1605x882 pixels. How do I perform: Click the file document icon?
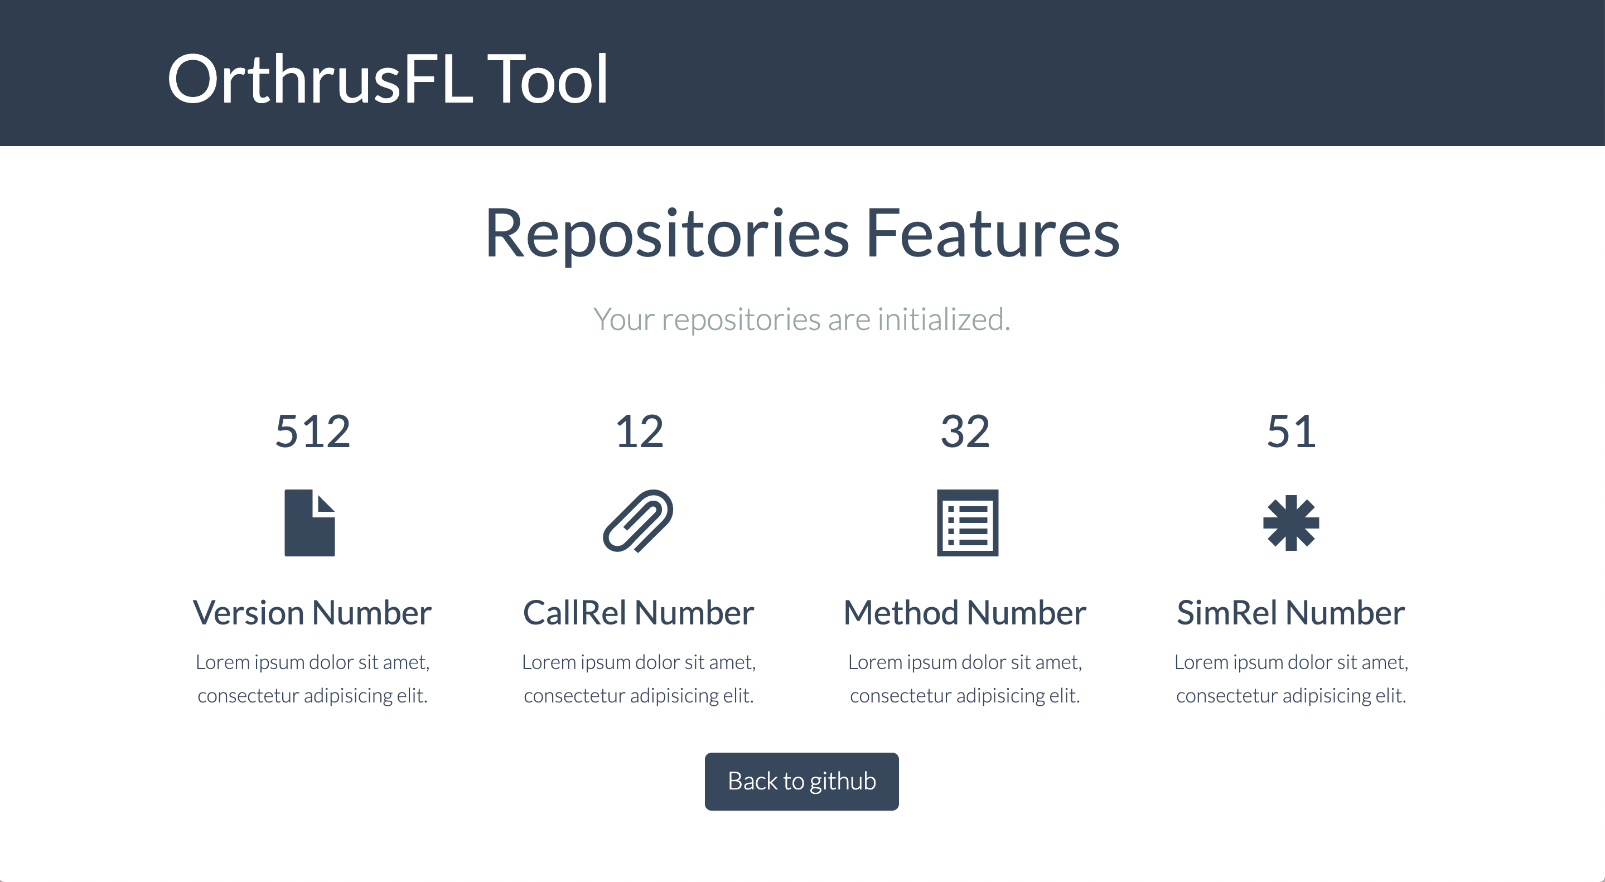coord(310,522)
